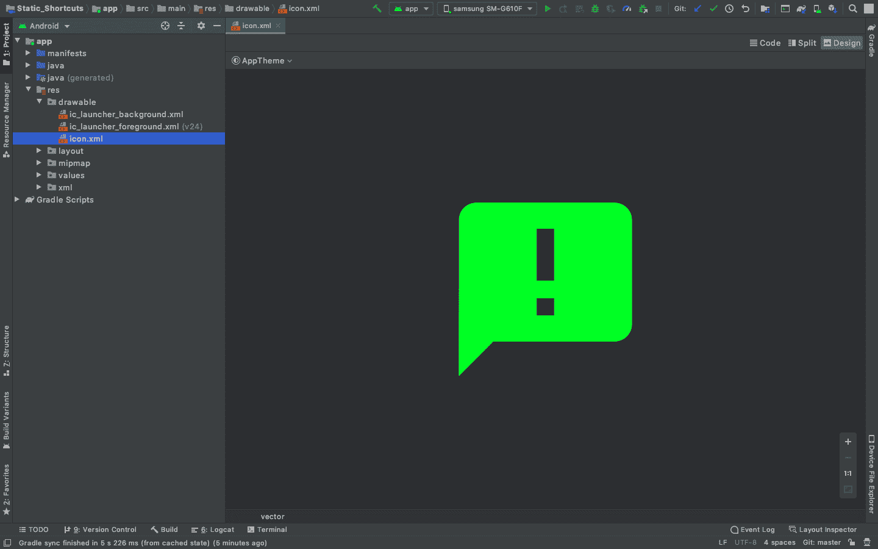Screen dimensions: 878x549
Task: Open the Debug app icon
Action: (594, 9)
